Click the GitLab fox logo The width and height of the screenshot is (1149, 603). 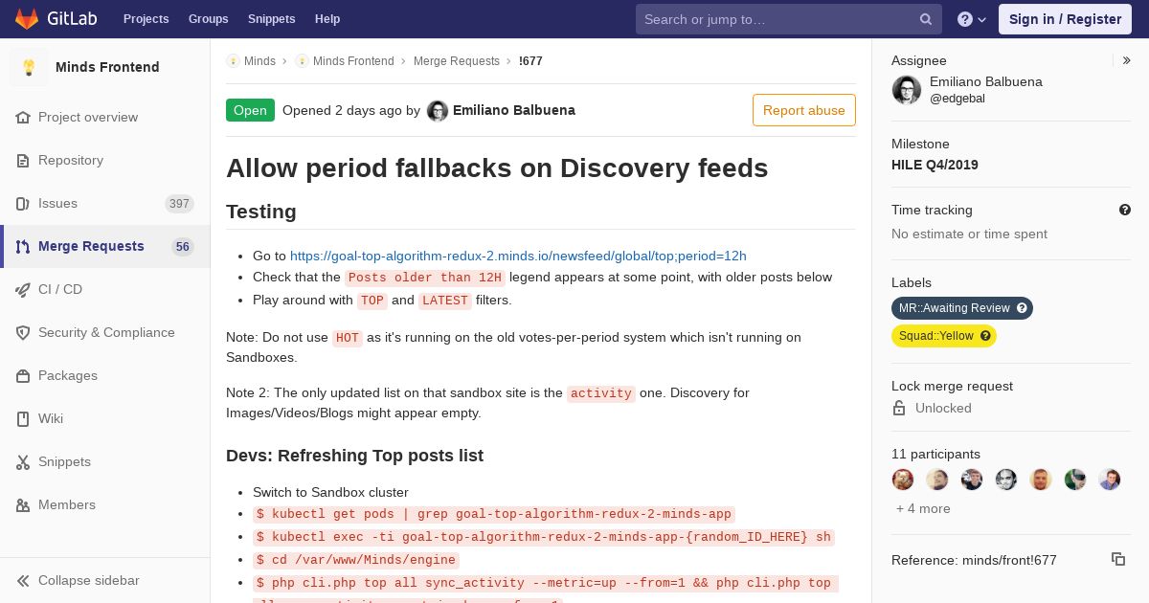[x=27, y=19]
